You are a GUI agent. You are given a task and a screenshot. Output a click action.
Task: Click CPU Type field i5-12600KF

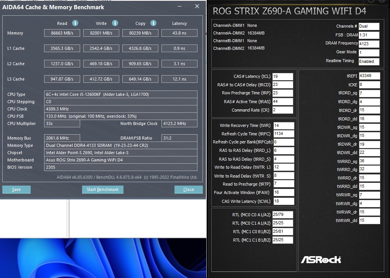pyautogui.click(x=121, y=94)
